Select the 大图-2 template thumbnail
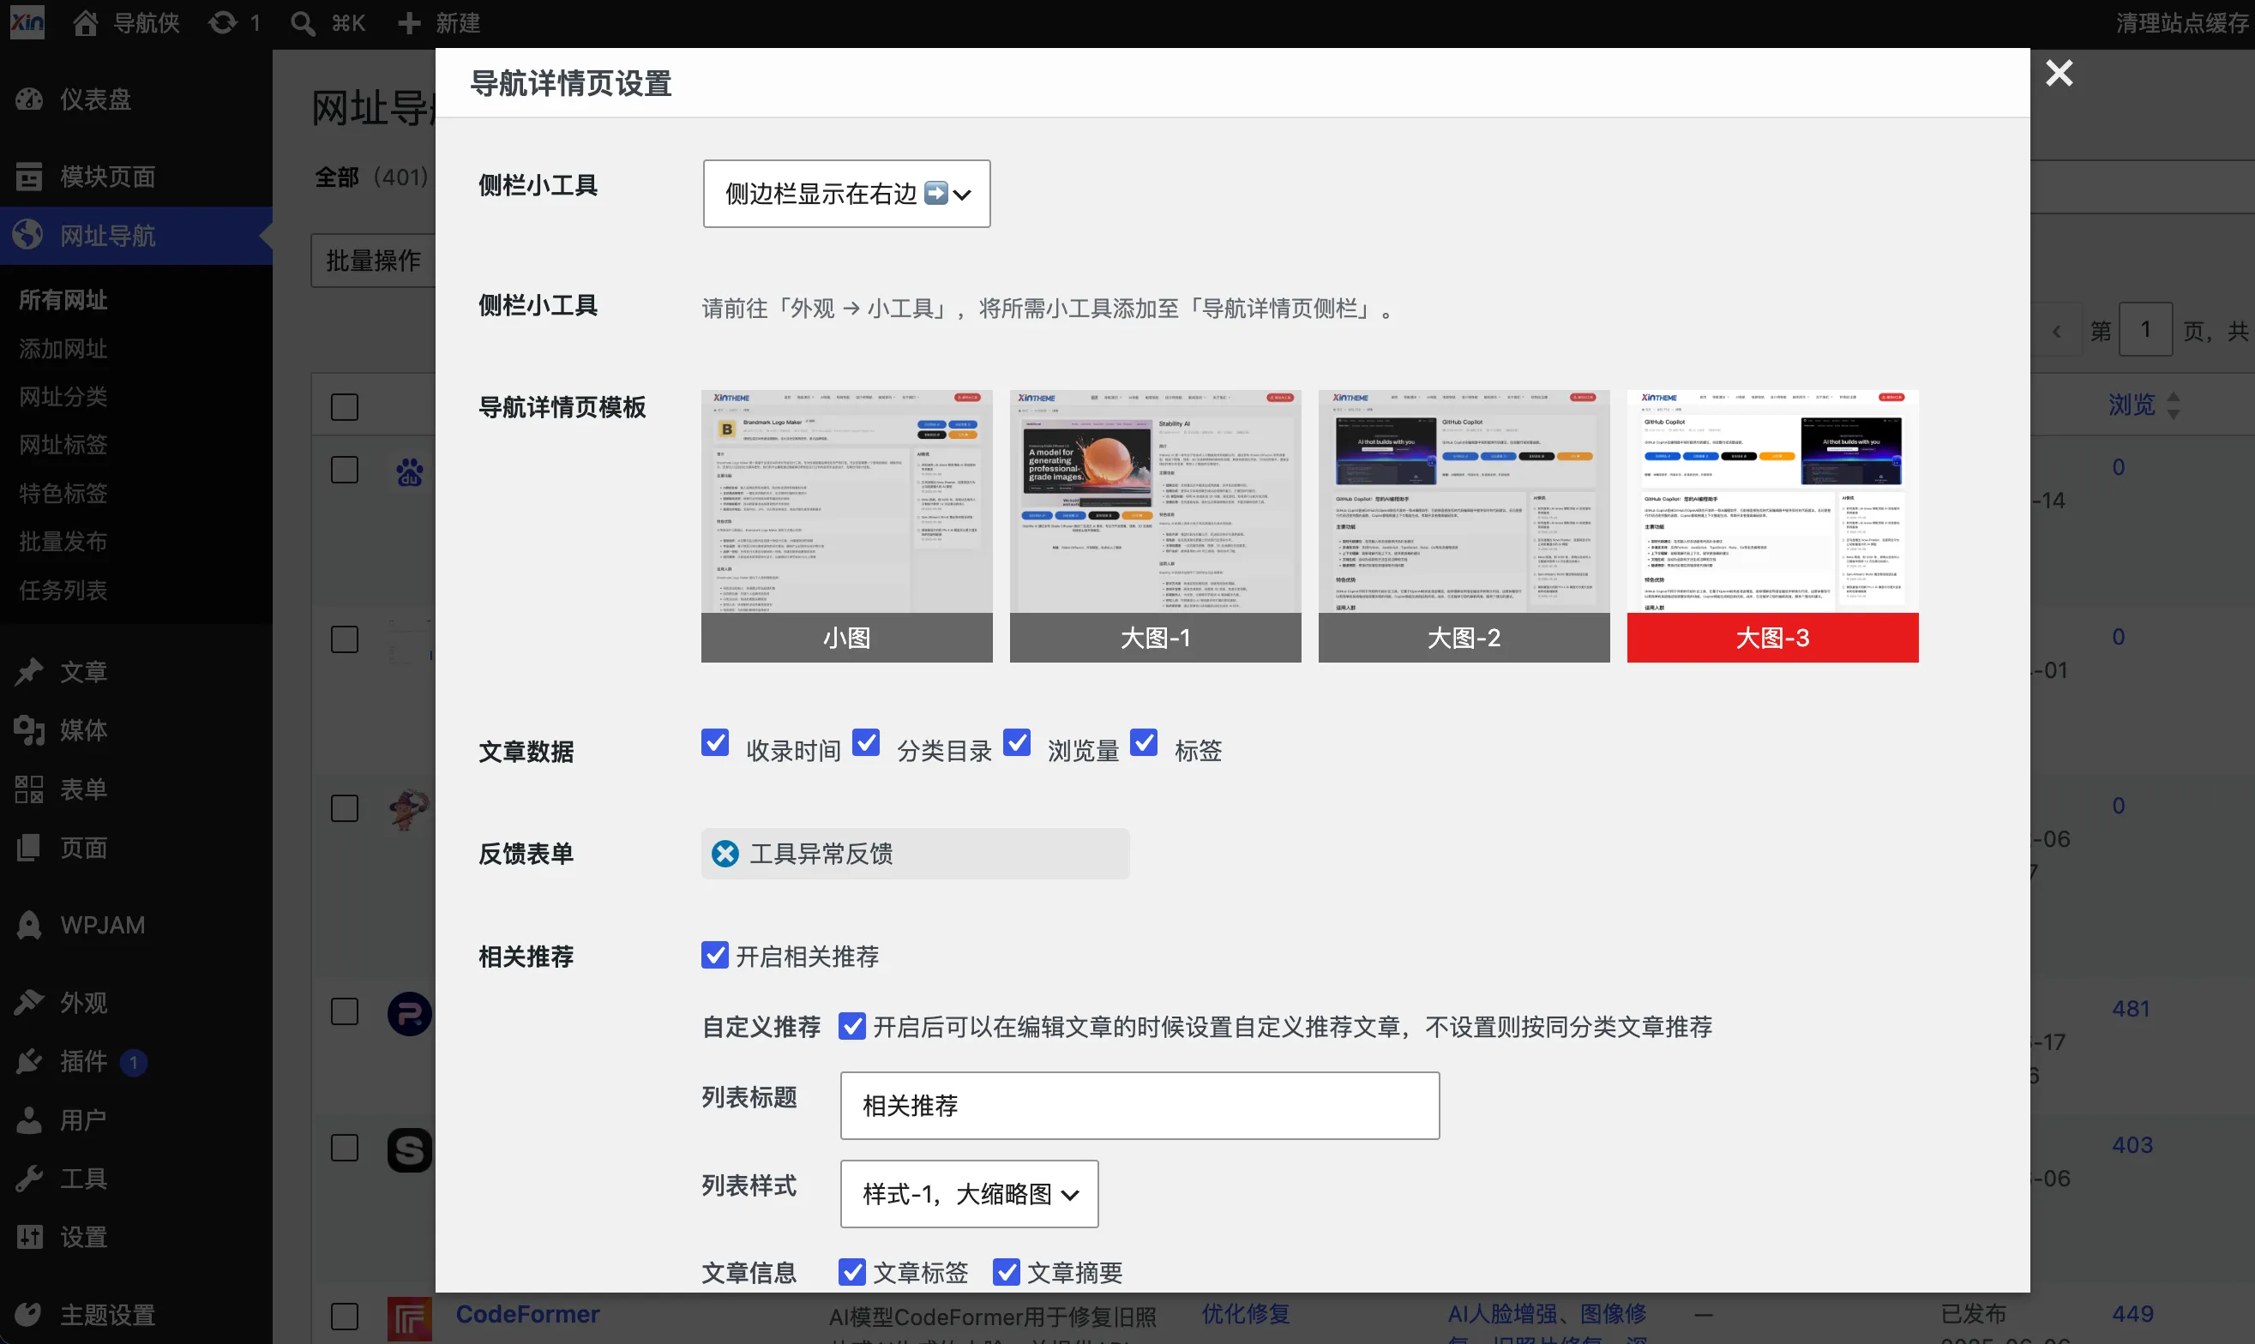The image size is (2255, 1344). click(x=1464, y=526)
